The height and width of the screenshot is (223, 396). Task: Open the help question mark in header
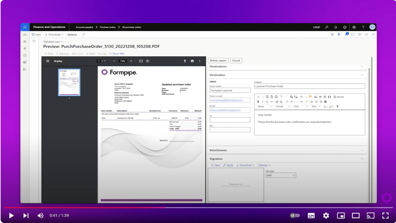363,27
